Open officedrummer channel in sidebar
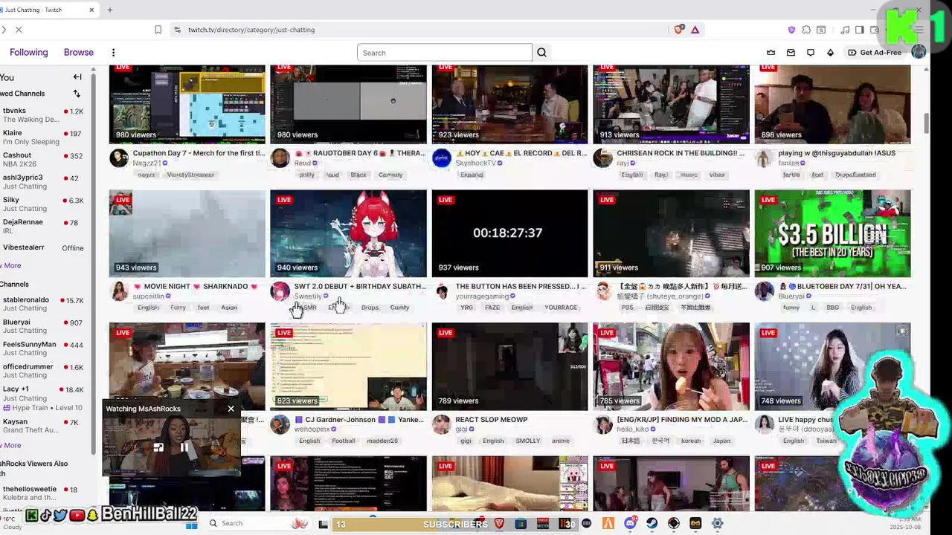 pyautogui.click(x=43, y=371)
